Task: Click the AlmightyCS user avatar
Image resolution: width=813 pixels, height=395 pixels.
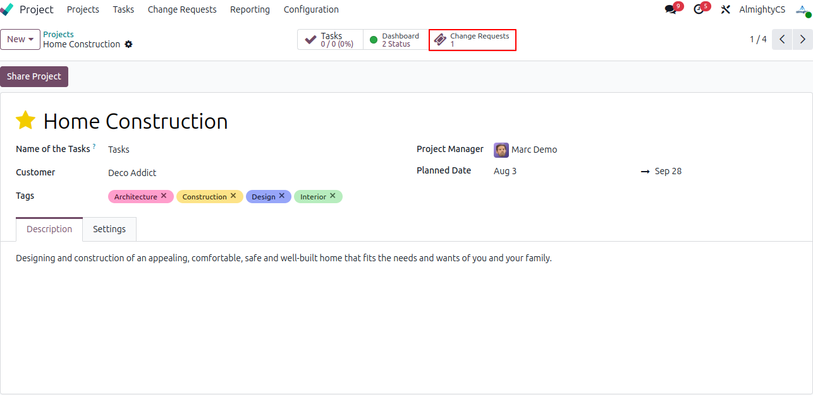Action: (x=803, y=9)
